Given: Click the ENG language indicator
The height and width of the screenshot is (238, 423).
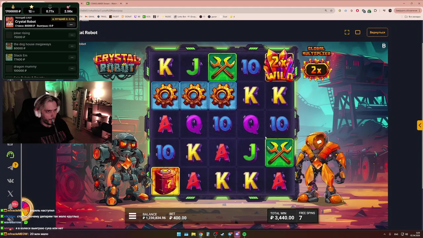Looking at the screenshot, I should click(x=396, y=234).
